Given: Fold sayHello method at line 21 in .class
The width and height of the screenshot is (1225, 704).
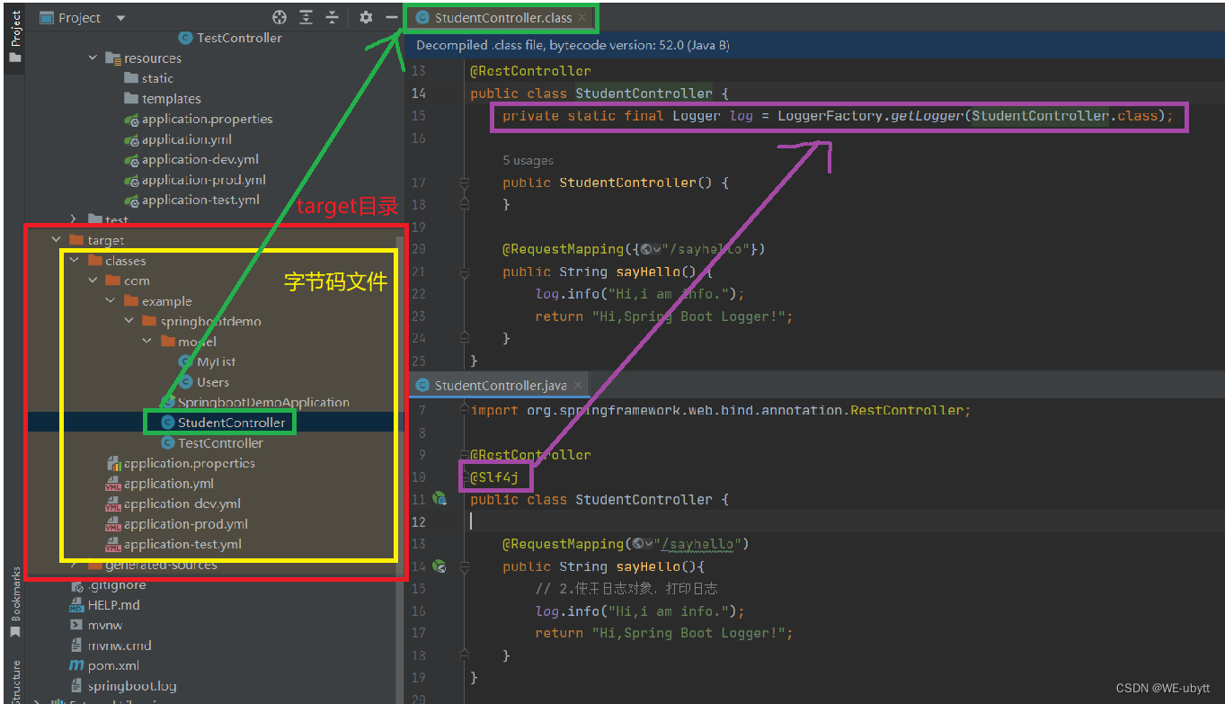Looking at the screenshot, I should pyautogui.click(x=465, y=272).
